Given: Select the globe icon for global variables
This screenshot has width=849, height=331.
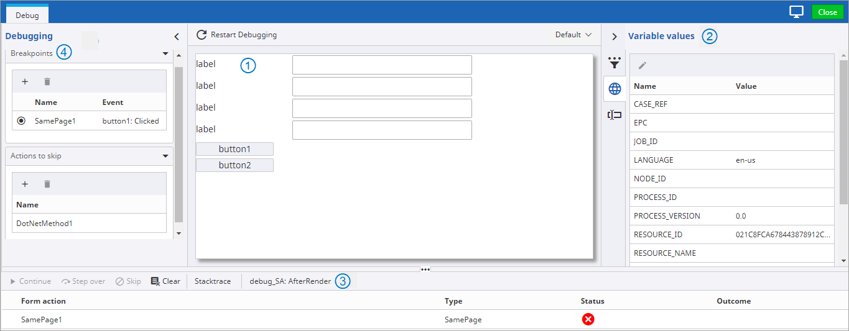Looking at the screenshot, I should [x=615, y=89].
